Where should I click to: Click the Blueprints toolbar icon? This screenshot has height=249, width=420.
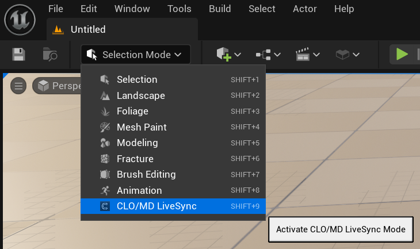263,55
